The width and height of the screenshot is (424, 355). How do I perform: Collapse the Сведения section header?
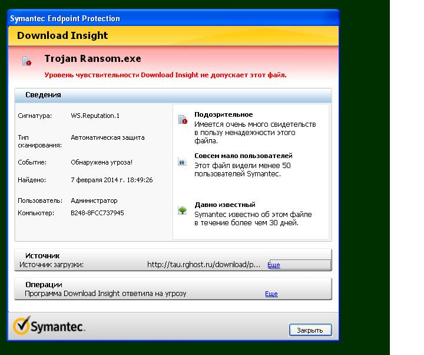pos(43,95)
